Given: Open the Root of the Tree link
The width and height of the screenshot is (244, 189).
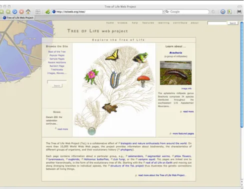Looking at the screenshot, I should [57, 51].
